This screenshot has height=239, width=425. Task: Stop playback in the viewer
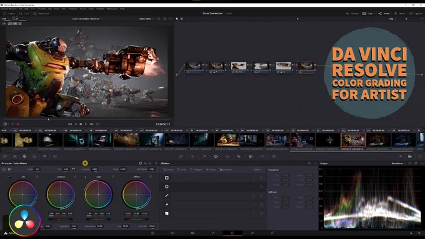click(x=81, y=124)
